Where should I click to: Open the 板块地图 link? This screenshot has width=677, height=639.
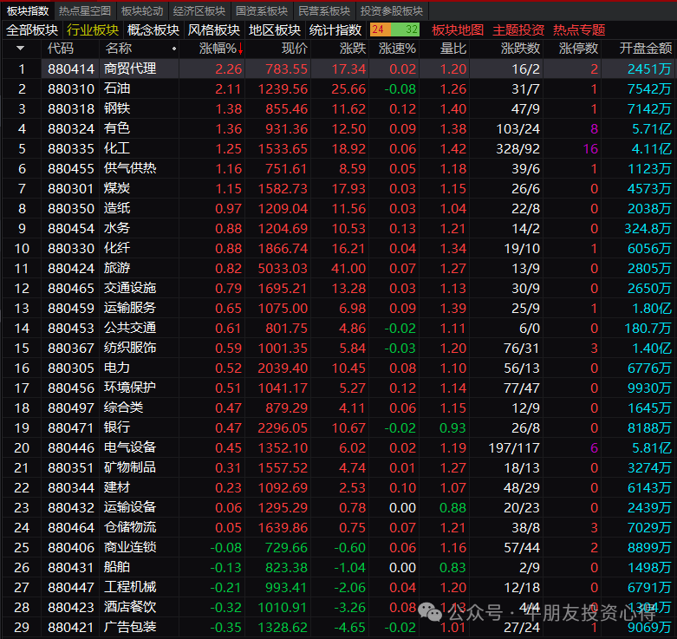[458, 29]
